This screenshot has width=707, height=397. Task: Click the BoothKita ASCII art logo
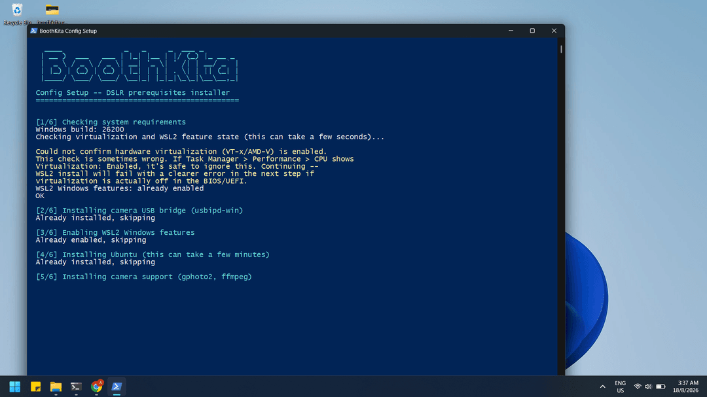point(139,66)
